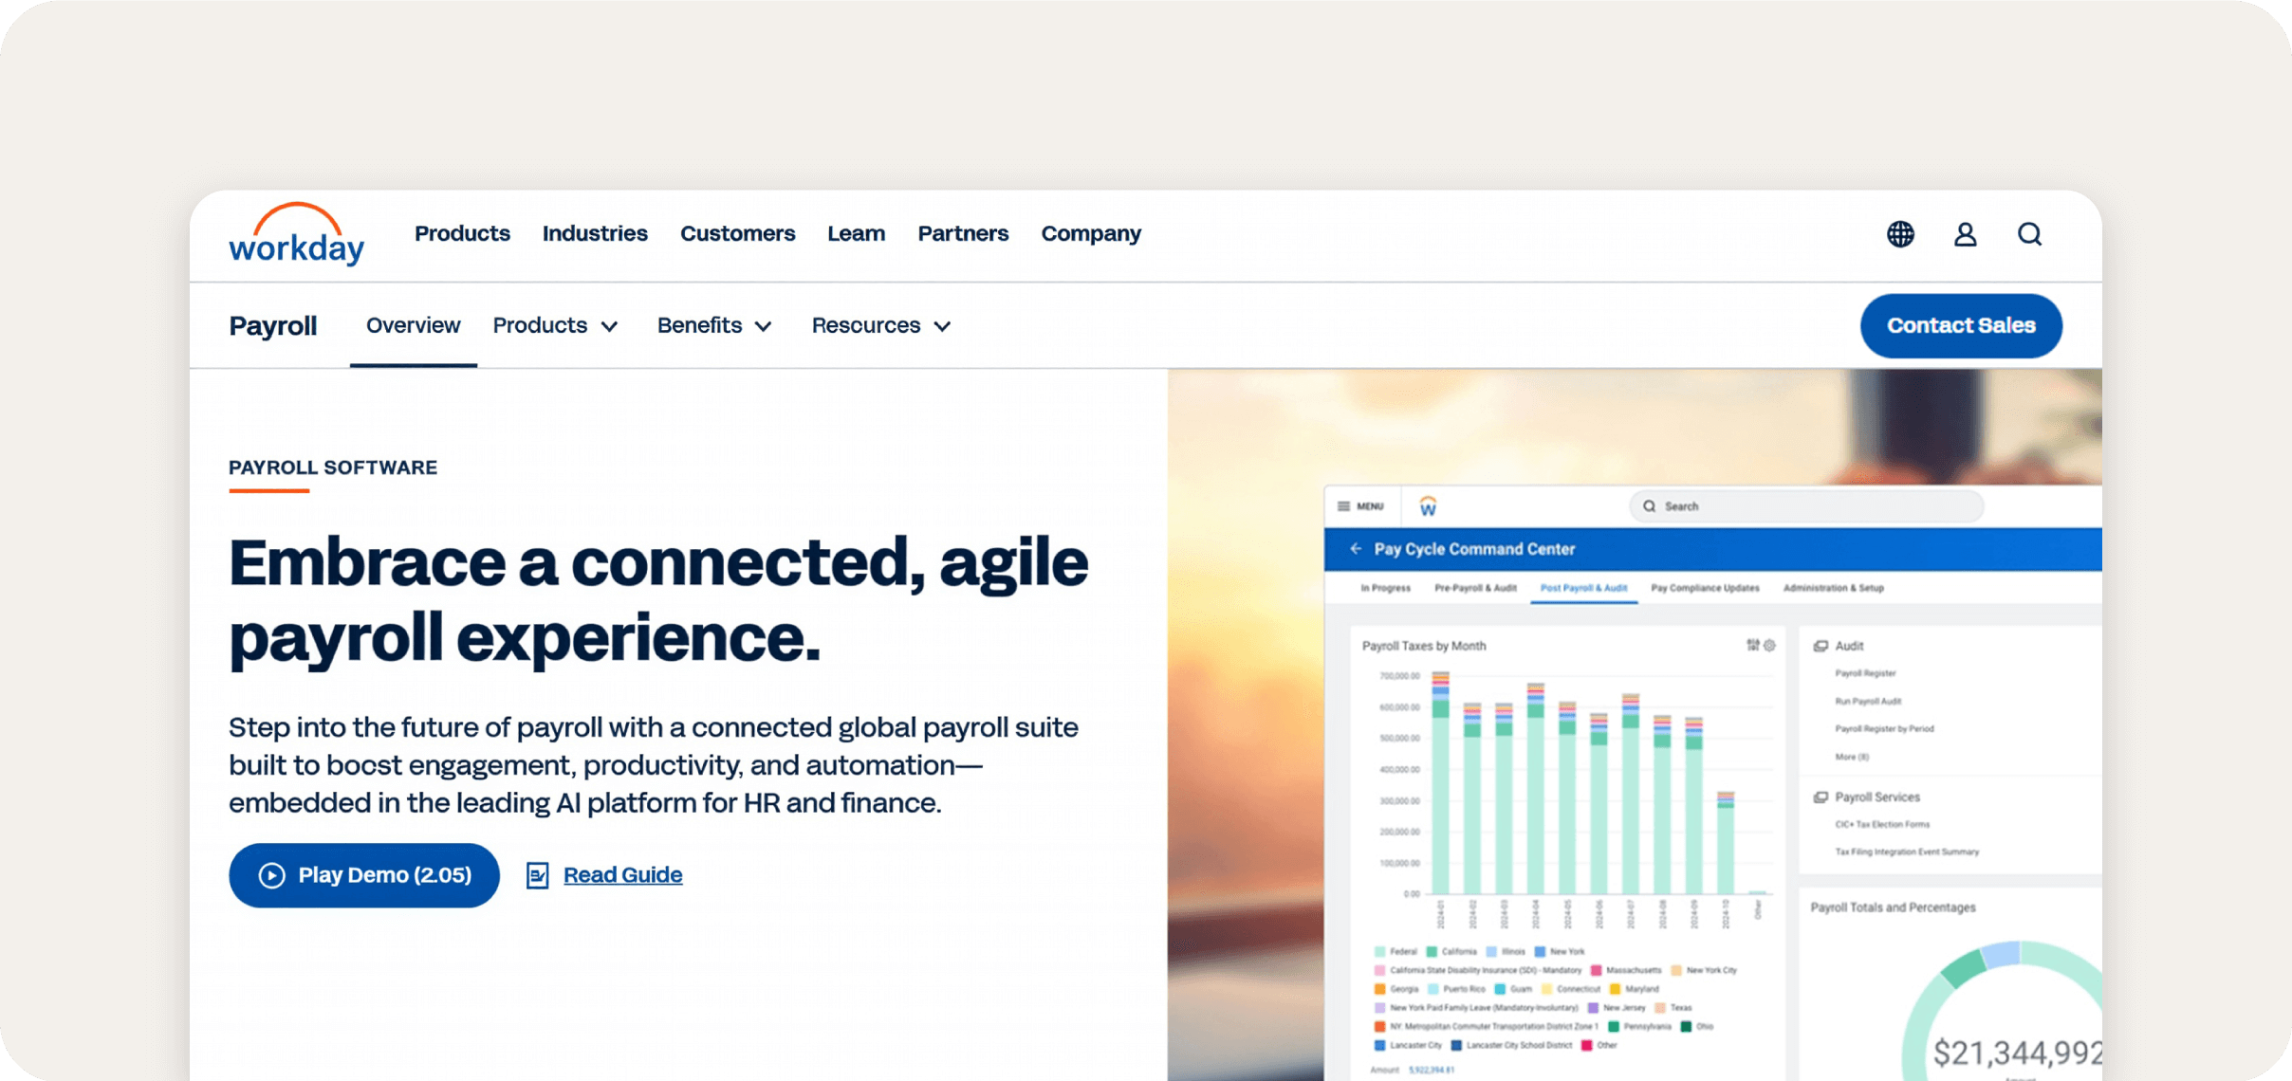Click the Contact Sales button
2292x1081 pixels.
click(x=1960, y=325)
